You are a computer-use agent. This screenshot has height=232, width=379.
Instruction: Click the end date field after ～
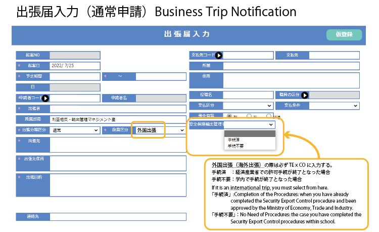tap(161, 76)
